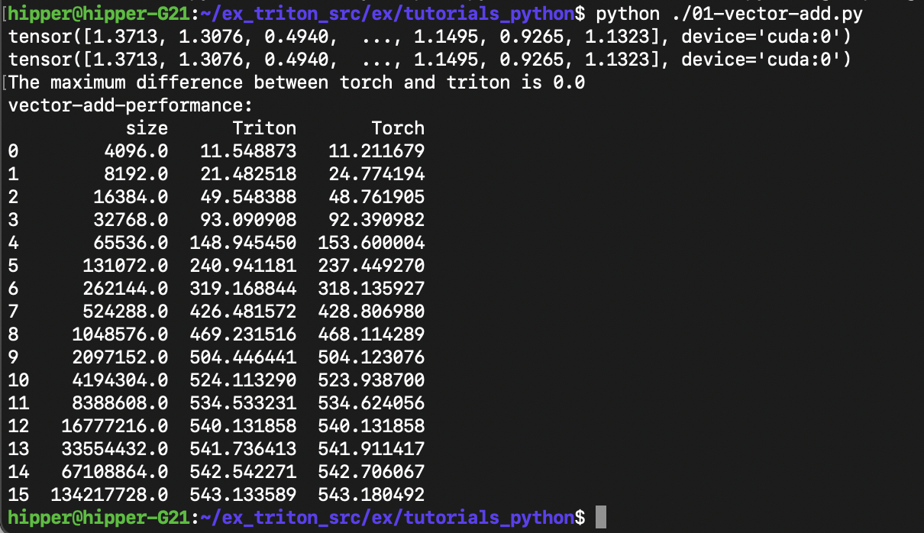Click Triton value 534.533231
The image size is (924, 533).
(x=243, y=403)
